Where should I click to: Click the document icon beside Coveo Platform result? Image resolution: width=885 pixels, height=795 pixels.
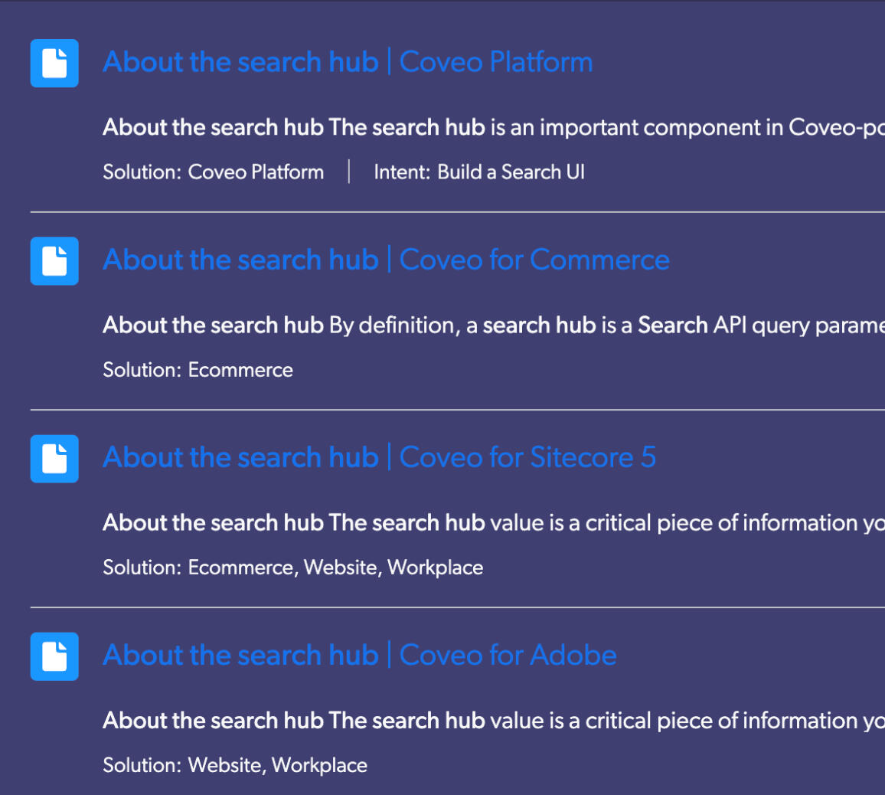54,63
